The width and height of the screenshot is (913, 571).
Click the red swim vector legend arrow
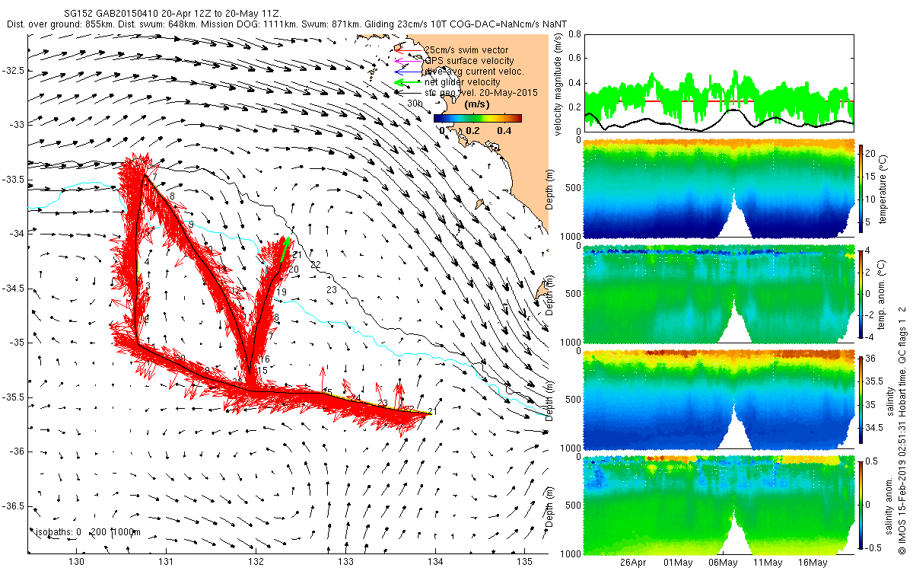point(408,49)
